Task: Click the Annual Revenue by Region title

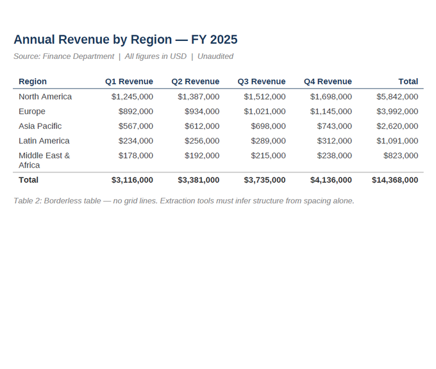Action: (x=126, y=40)
